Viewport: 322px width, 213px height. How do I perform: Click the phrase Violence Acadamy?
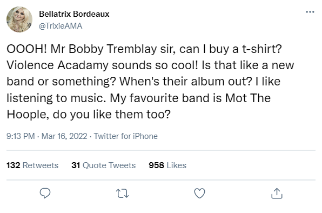(x=57, y=65)
